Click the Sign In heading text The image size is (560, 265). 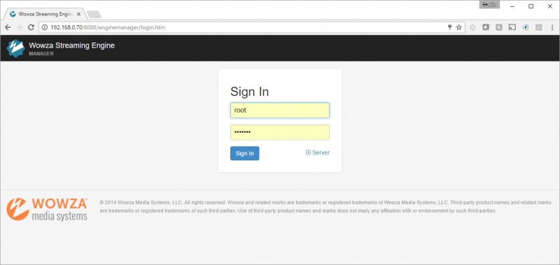249,92
